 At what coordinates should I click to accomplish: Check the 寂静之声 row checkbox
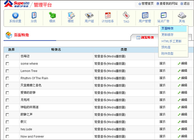click(x=7, y=115)
